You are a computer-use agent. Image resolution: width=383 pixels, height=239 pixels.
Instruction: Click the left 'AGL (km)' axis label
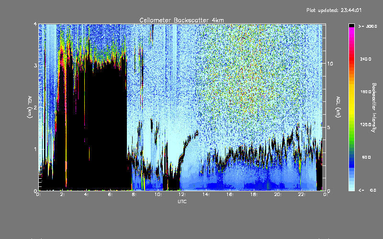pos(30,107)
